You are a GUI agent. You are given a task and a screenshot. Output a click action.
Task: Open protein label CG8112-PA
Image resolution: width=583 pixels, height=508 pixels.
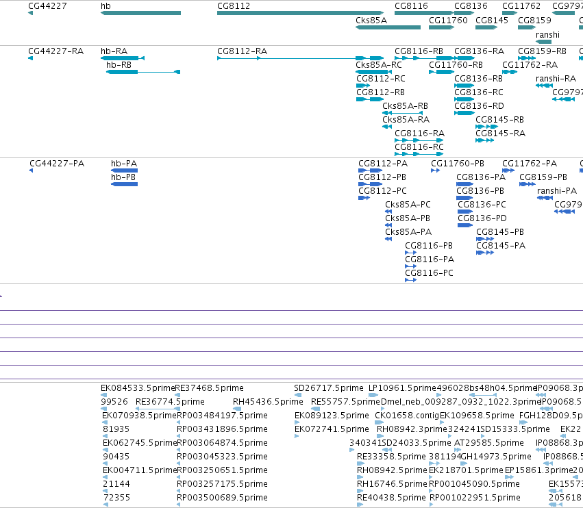(383, 164)
